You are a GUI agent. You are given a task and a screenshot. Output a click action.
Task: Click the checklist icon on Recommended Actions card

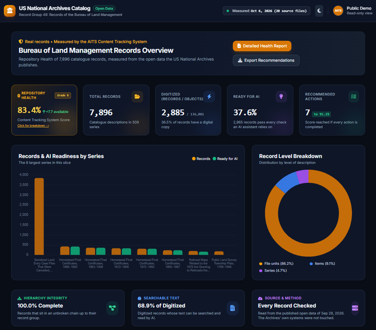(x=353, y=97)
